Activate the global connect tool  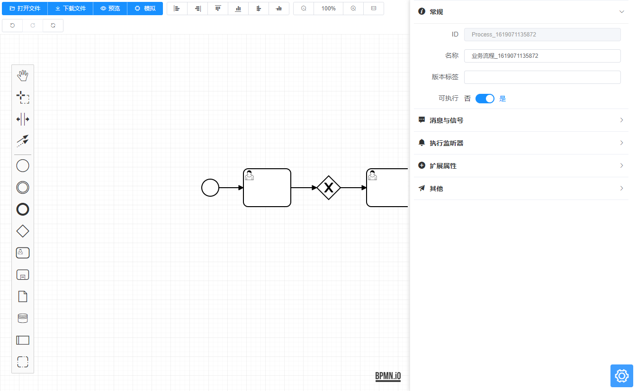tap(23, 141)
